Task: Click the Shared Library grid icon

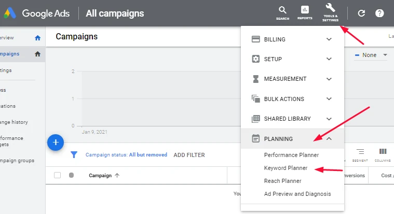Action: 255,119
